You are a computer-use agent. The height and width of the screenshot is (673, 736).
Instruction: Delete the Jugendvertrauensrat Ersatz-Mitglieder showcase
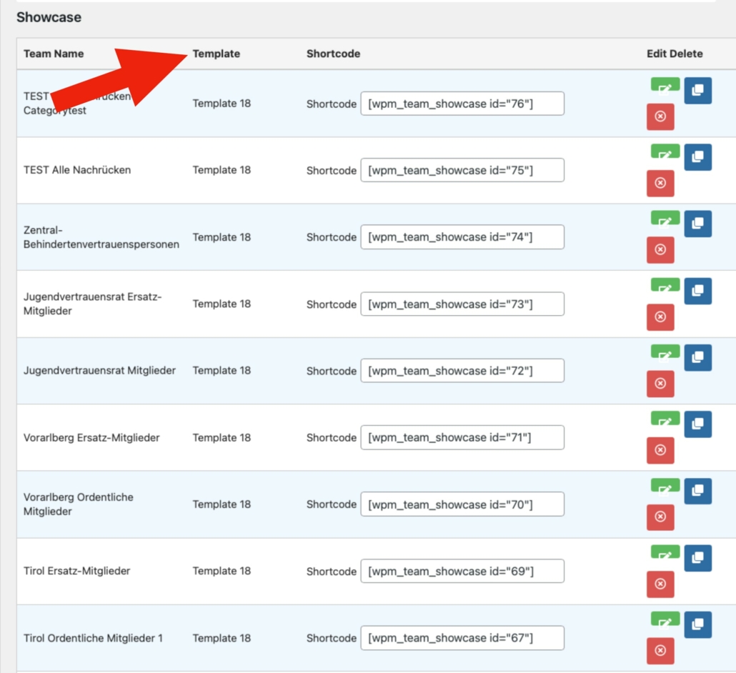click(x=660, y=316)
